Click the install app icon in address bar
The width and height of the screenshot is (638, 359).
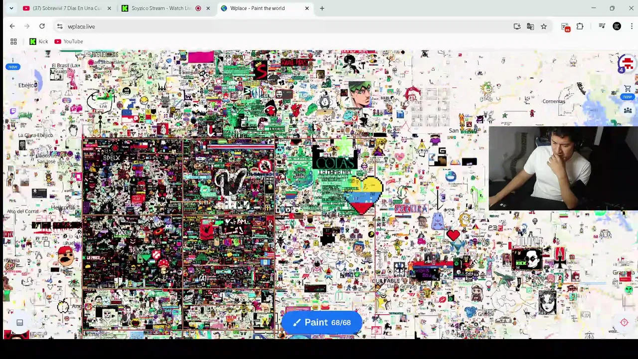click(x=517, y=26)
